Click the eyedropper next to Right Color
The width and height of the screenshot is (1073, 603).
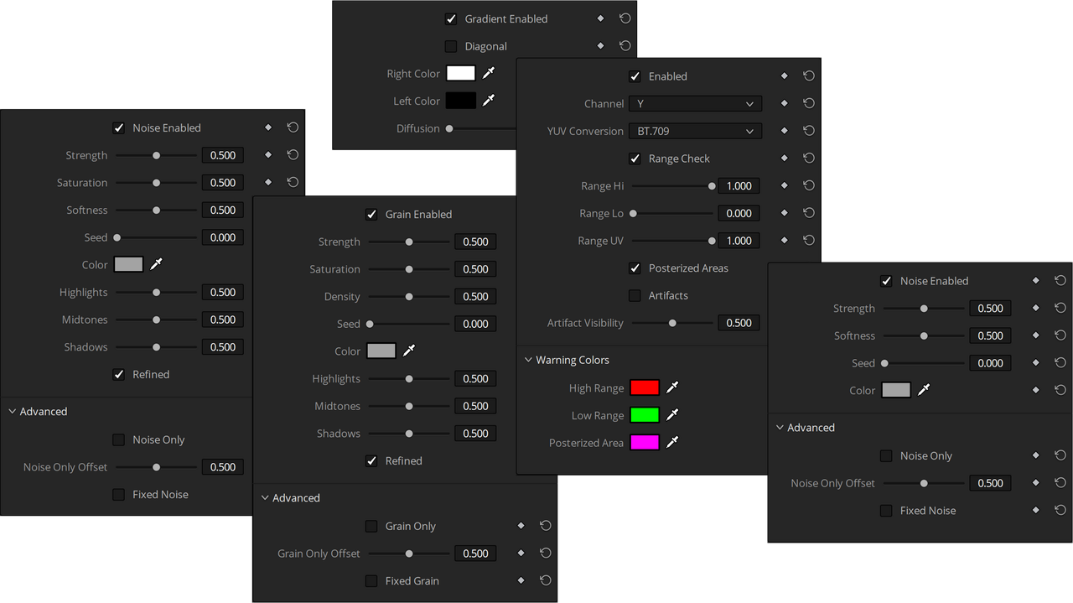point(489,73)
